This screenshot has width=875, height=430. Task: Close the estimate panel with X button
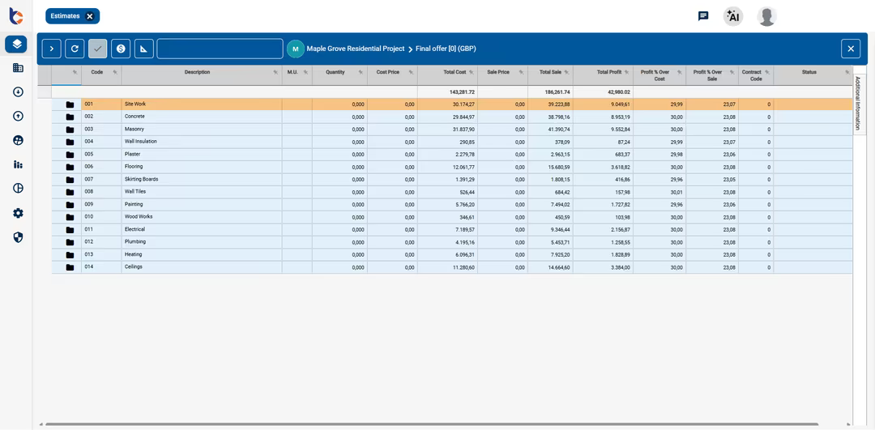(851, 49)
